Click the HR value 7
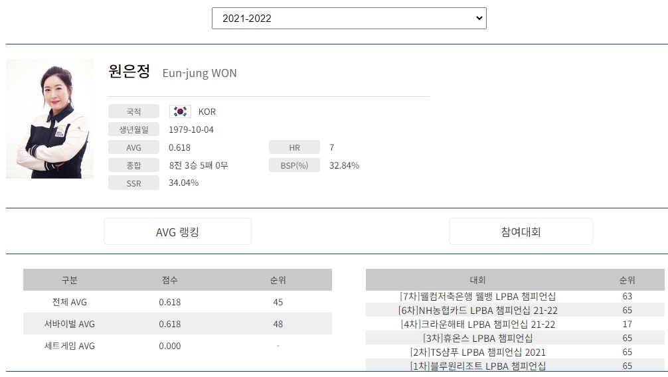This screenshot has height=377, width=668. (332, 147)
